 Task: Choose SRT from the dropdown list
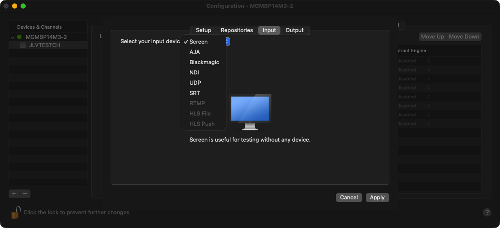point(195,93)
